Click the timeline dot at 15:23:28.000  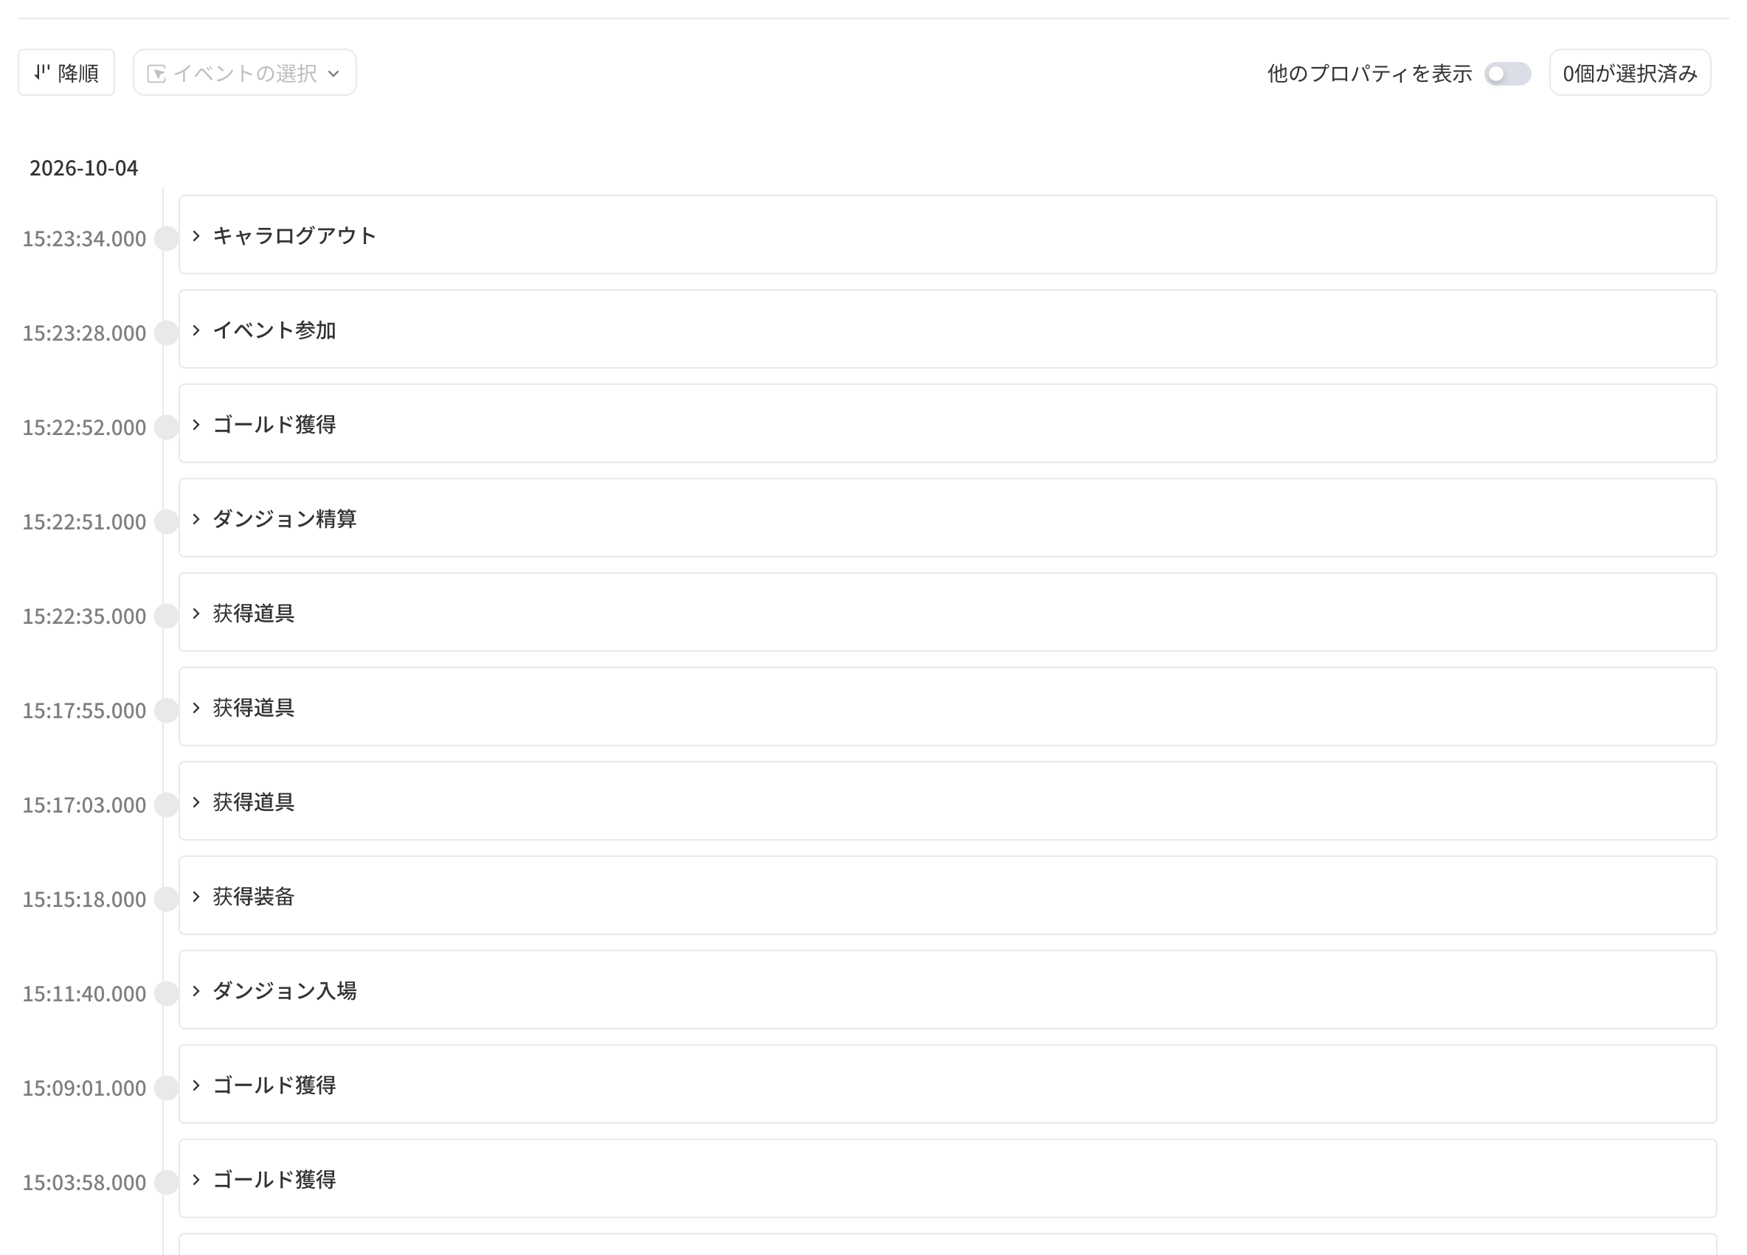[x=167, y=333]
